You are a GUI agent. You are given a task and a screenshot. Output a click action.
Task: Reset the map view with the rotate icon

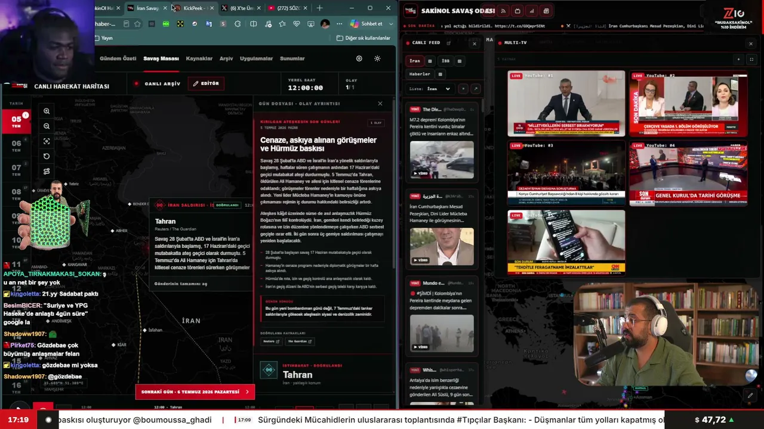(47, 156)
